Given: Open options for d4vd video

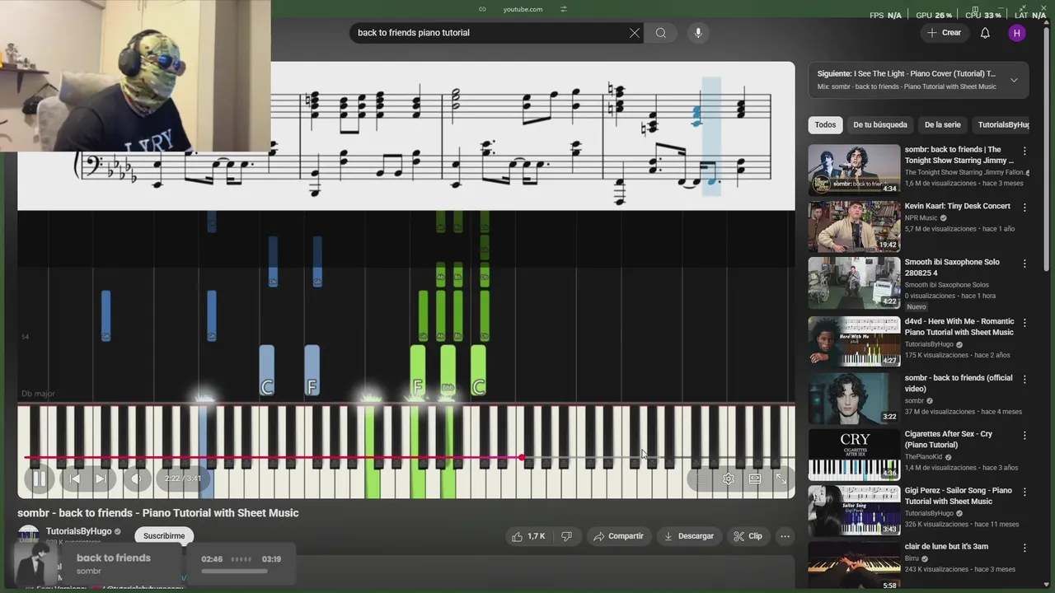Looking at the screenshot, I should click(1025, 323).
